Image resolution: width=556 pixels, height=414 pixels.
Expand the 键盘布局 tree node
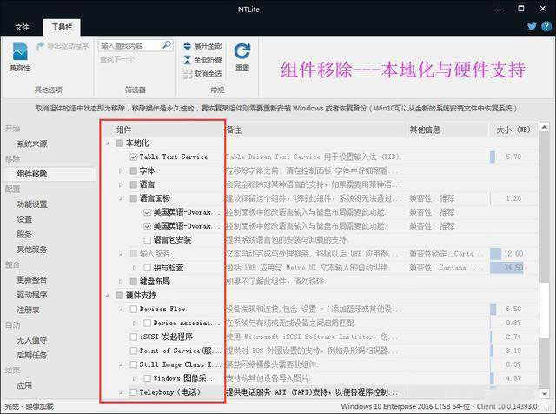point(121,282)
